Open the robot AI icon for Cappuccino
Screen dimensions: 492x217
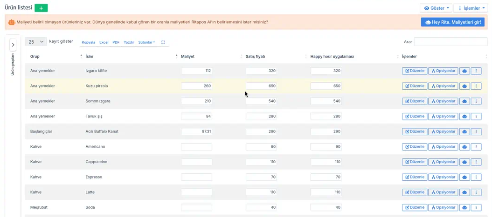click(464, 162)
